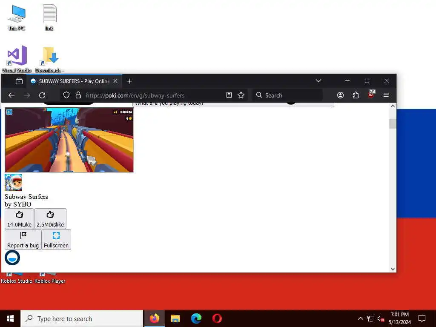This screenshot has width=436, height=327.
Task: Go forward to next page
Action: pyautogui.click(x=27, y=95)
